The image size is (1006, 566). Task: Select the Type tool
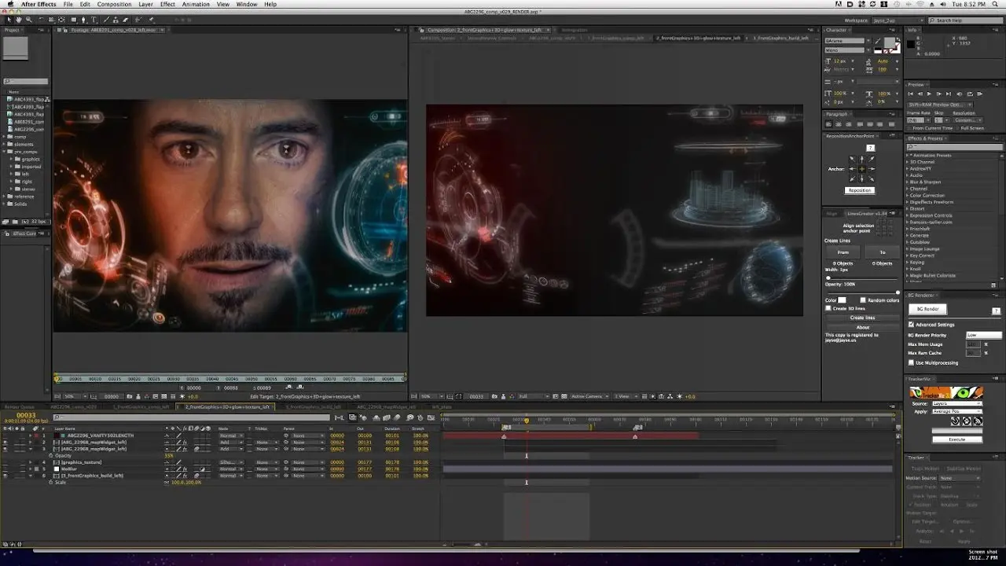tap(94, 20)
